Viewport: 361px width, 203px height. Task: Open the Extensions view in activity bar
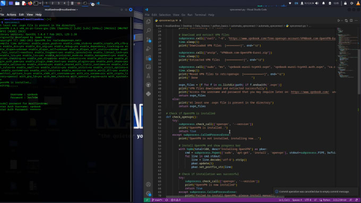point(148,58)
